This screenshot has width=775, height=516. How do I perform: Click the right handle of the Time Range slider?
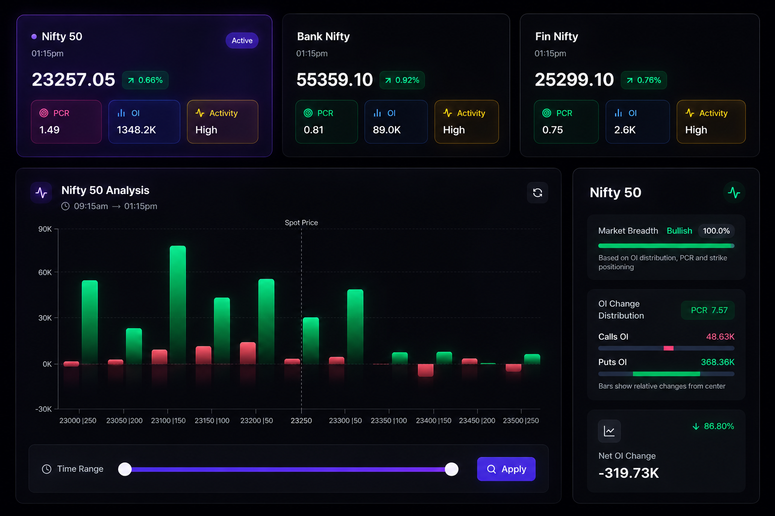point(452,469)
